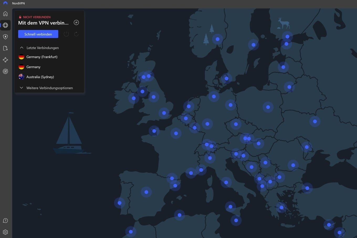Click the IP info icon
The width and height of the screenshot is (357, 238).
pos(76,23)
